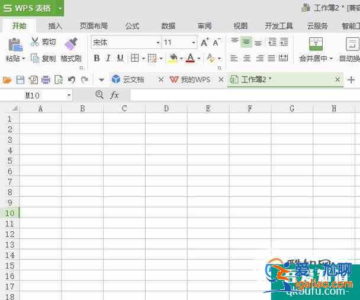The height and width of the screenshot is (300, 360).
Task: Undo the last action
Action: [72, 80]
